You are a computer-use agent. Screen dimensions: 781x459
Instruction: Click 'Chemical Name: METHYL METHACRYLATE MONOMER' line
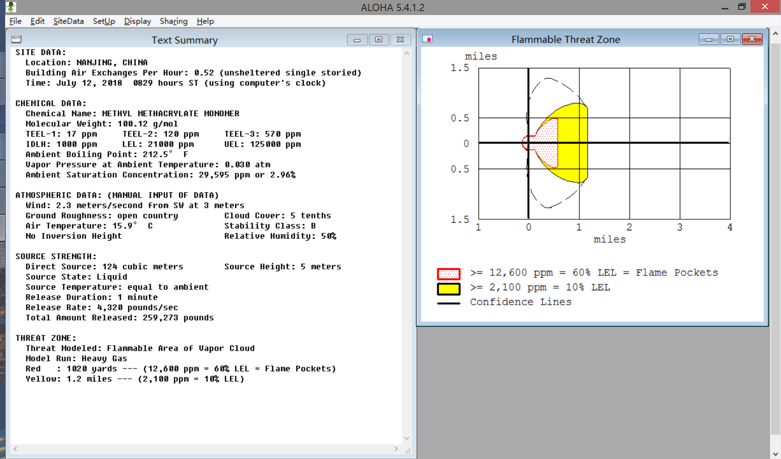tap(133, 113)
